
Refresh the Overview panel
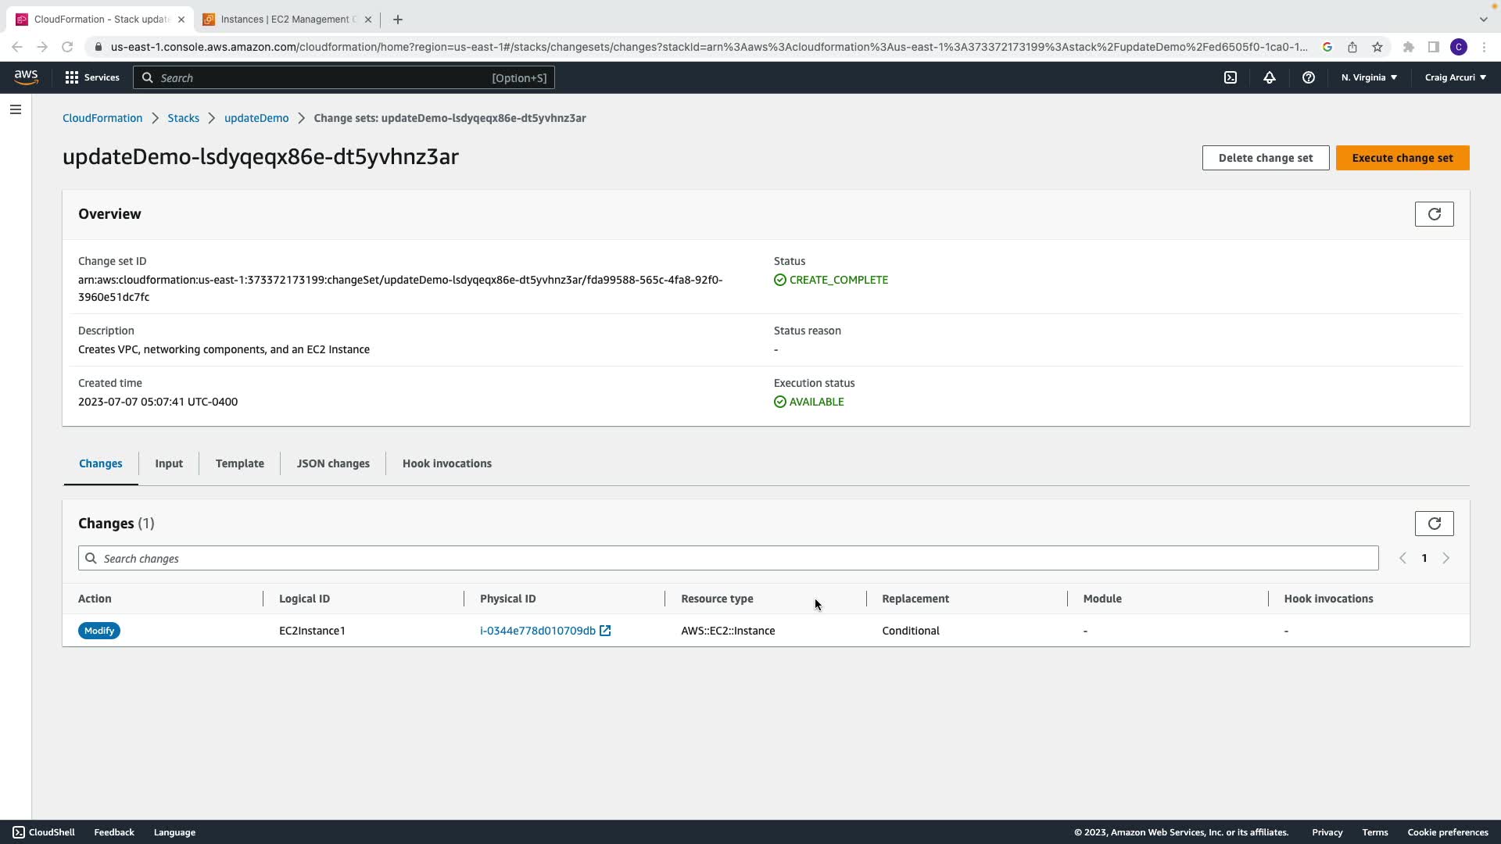pyautogui.click(x=1434, y=214)
